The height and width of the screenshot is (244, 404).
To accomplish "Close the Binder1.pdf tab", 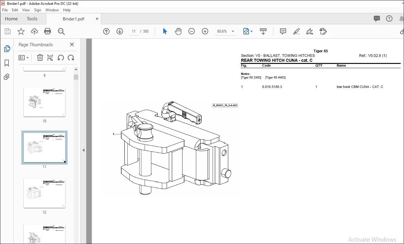I will 97,19.
